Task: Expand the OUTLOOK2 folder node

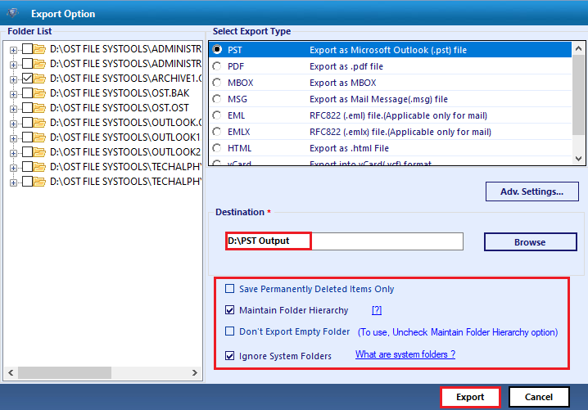Action: 14,152
